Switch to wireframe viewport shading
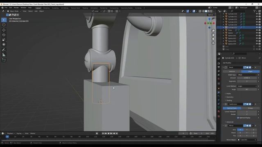Image resolution: width=262 pixels, height=147 pixels. pyautogui.click(x=203, y=11)
